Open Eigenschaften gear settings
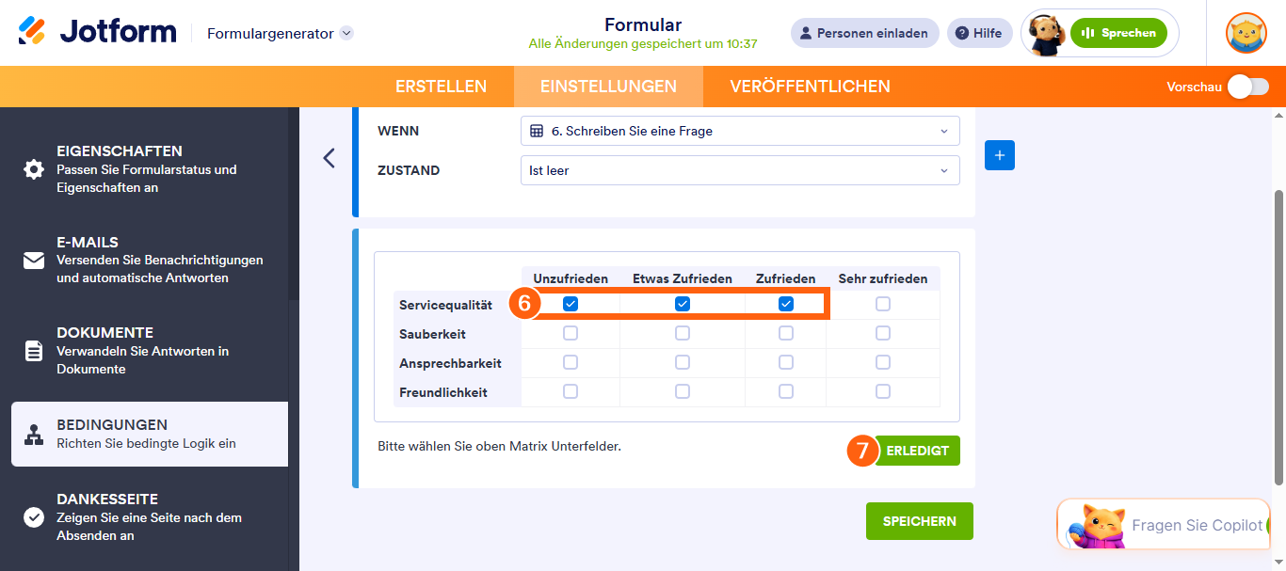This screenshot has height=571, width=1286. point(34,169)
